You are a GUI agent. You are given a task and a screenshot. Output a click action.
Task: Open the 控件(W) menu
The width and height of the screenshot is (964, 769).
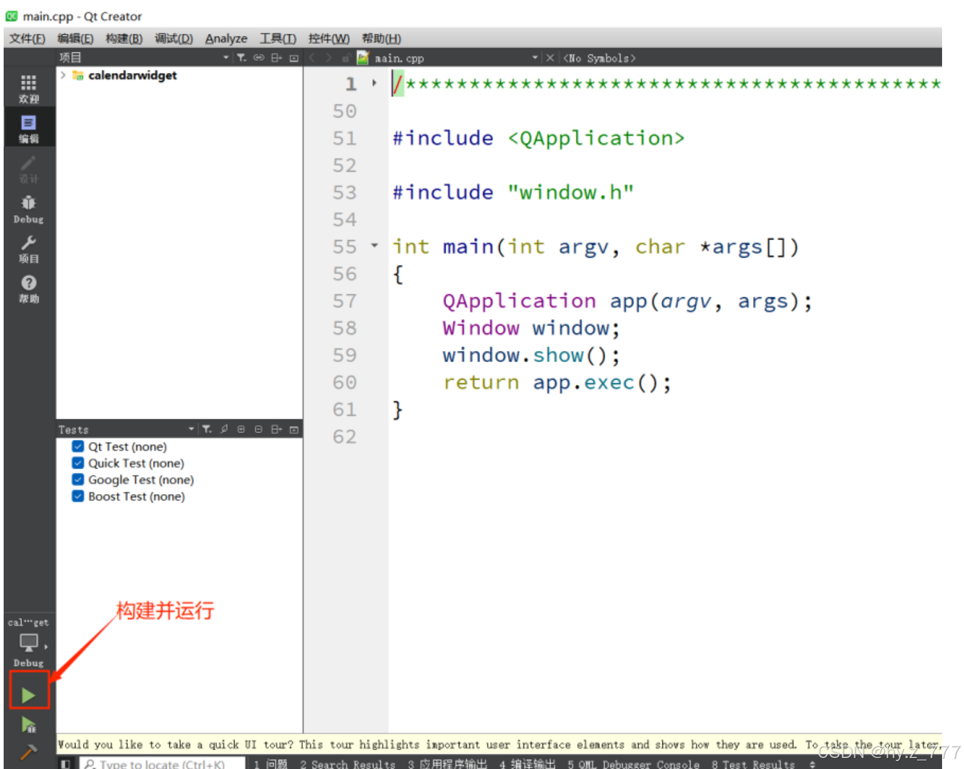tap(329, 38)
